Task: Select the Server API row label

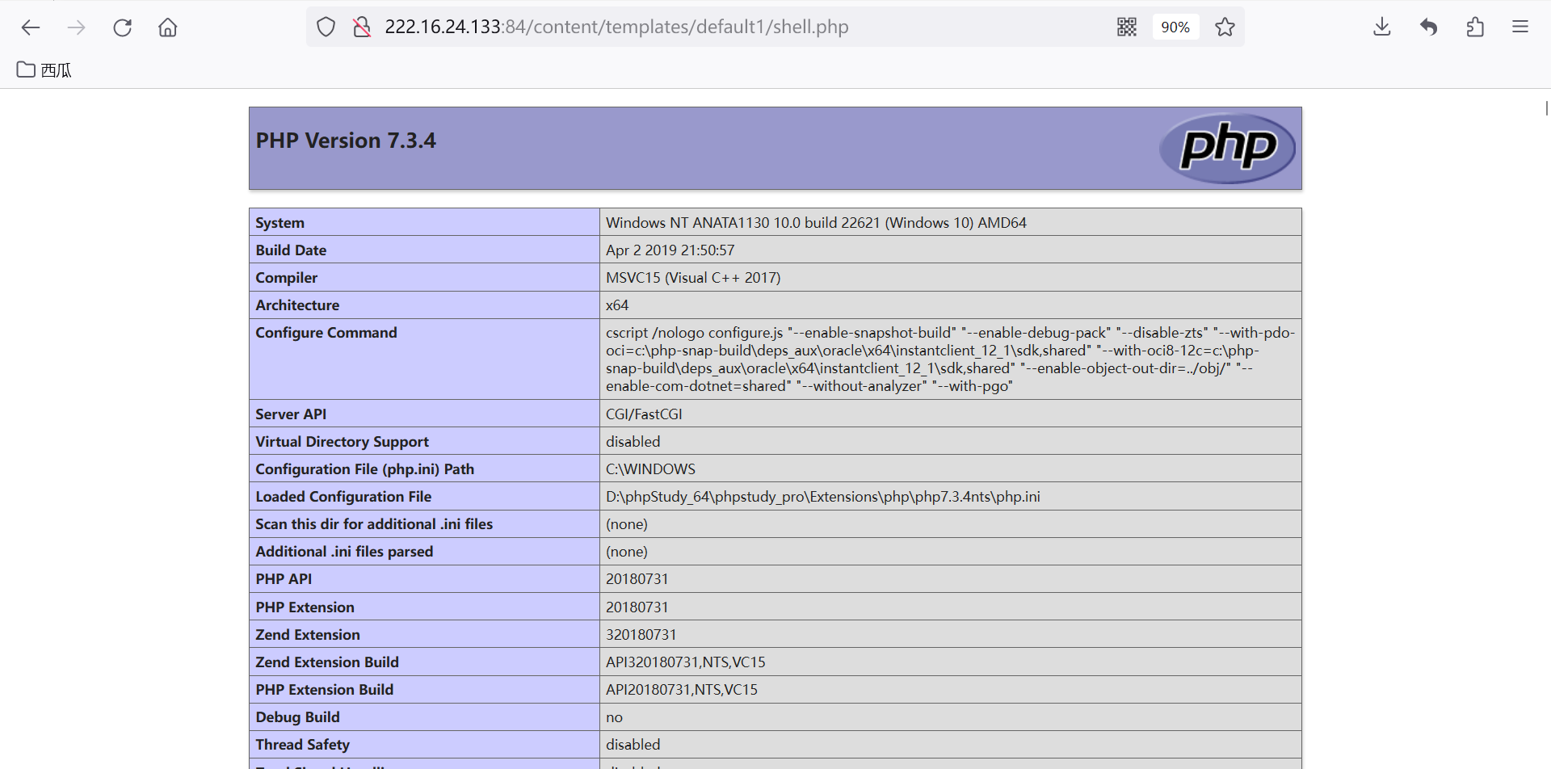Action: (x=291, y=414)
